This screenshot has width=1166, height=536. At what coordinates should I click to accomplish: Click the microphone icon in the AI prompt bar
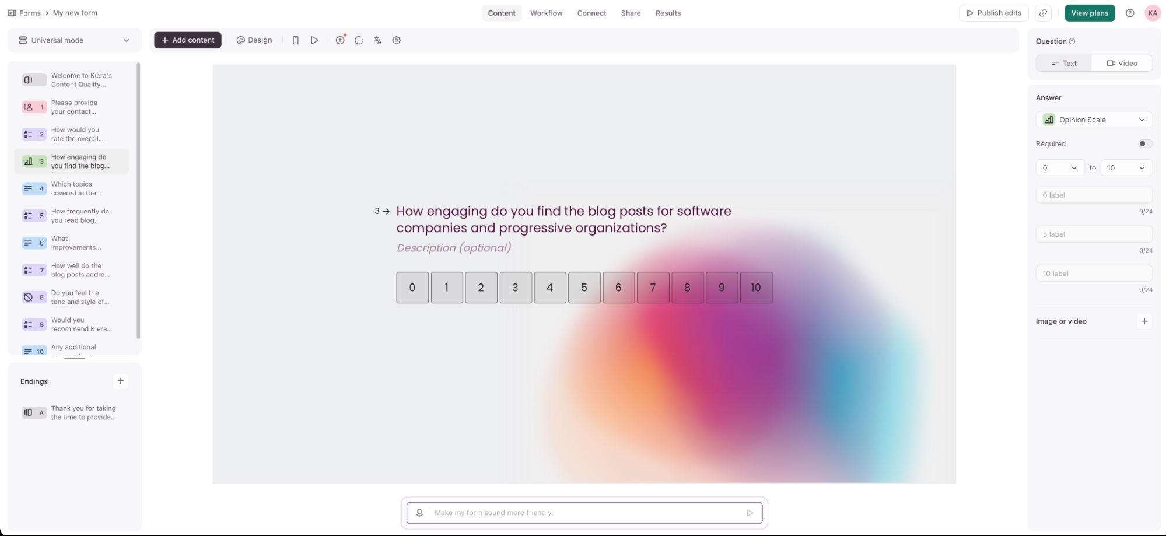[x=419, y=512]
